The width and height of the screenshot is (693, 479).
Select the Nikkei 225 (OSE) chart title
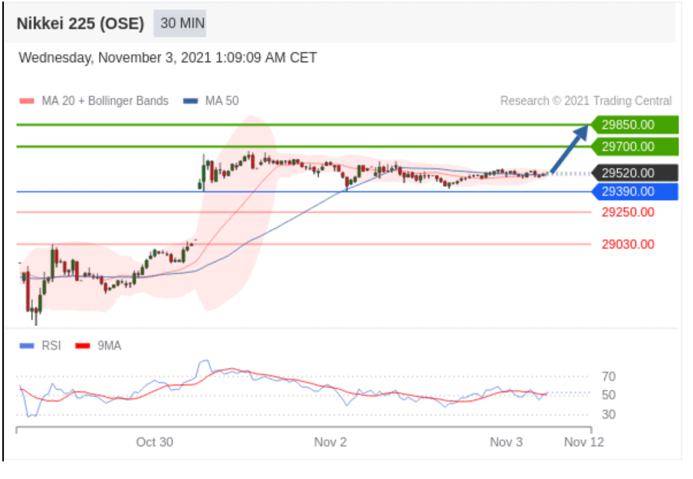(x=80, y=24)
